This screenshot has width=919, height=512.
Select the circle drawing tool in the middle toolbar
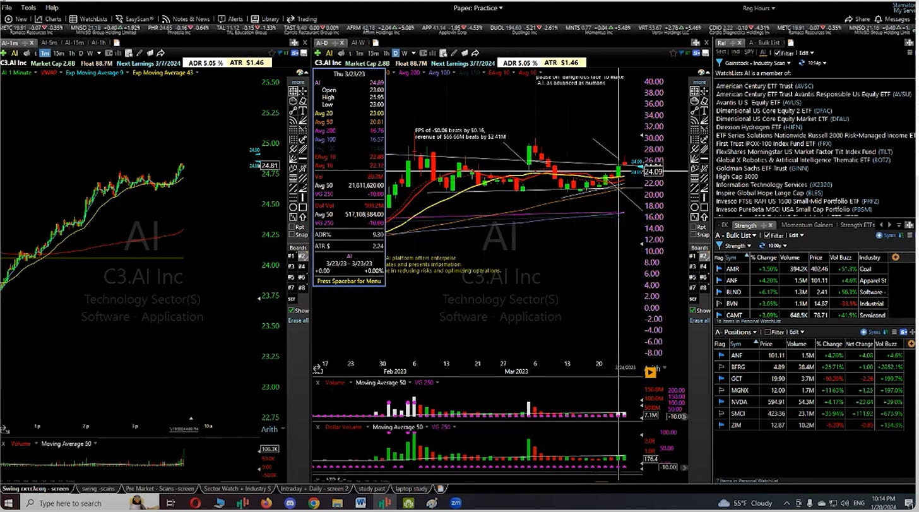pos(293,206)
